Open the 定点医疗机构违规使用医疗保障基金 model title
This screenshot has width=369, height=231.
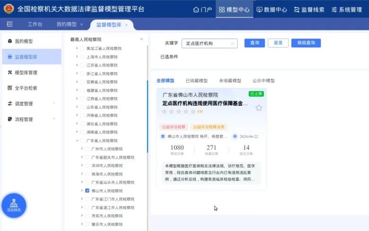(205, 103)
